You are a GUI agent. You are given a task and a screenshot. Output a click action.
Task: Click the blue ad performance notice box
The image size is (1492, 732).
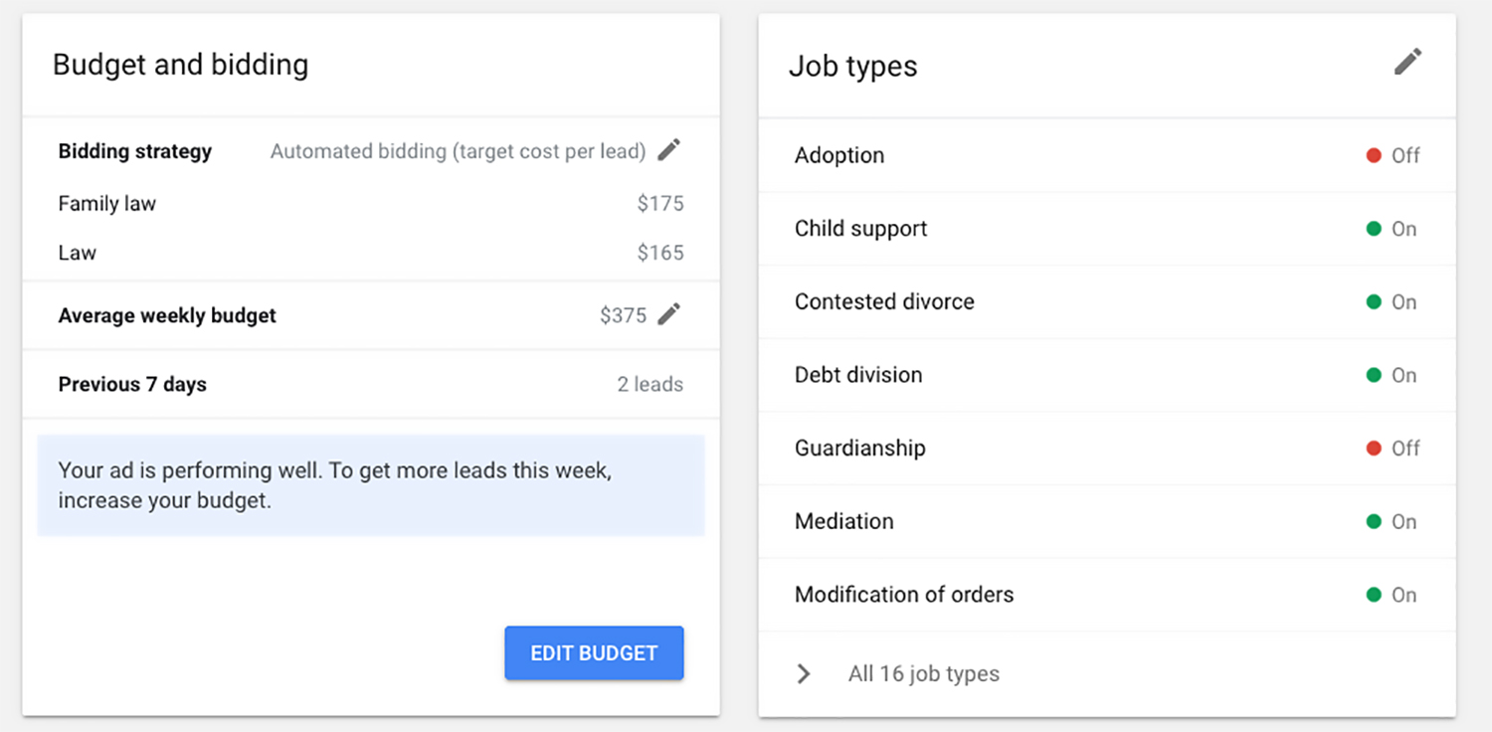coord(370,485)
